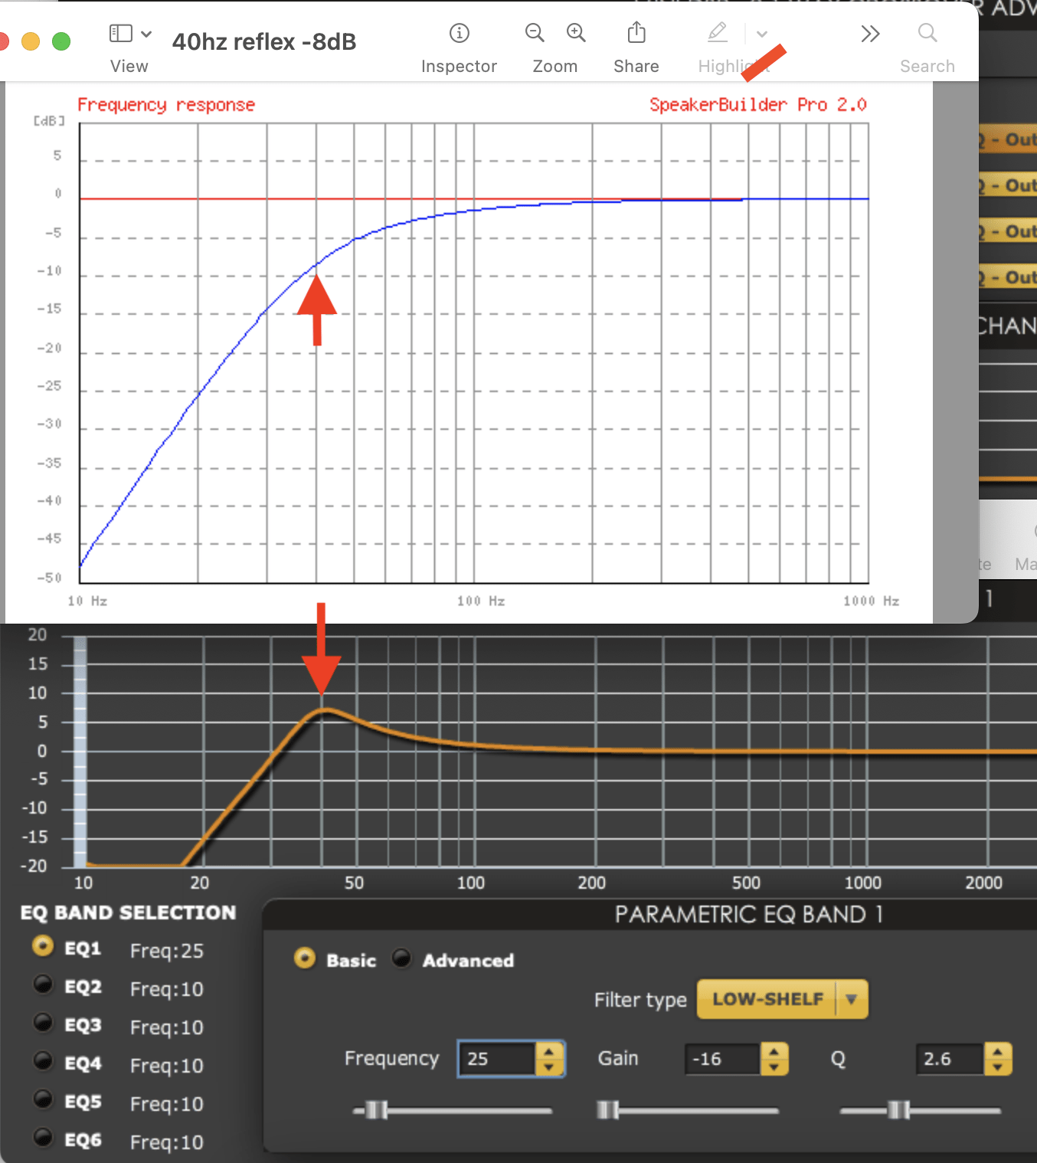Select the EQ2 band radio button
Viewport: 1037px width, 1163px height.
(x=43, y=984)
